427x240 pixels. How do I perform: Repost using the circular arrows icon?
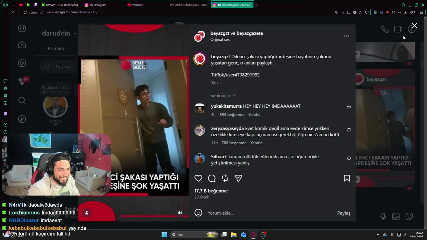pos(225,178)
